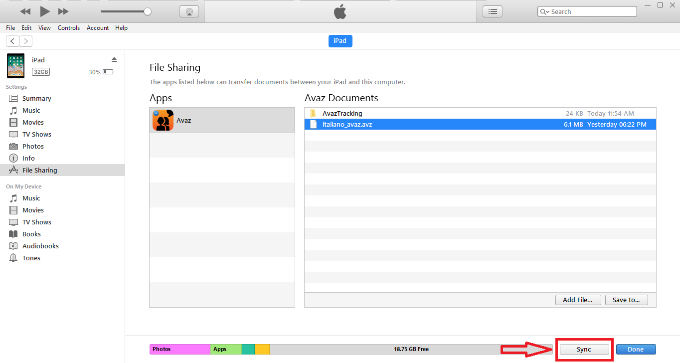Click the play button
680x363 pixels.
[45, 11]
